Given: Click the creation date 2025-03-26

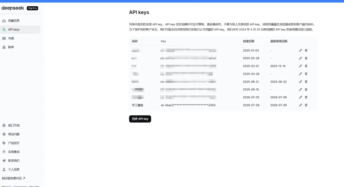Looking at the screenshot, I should tap(251, 74).
